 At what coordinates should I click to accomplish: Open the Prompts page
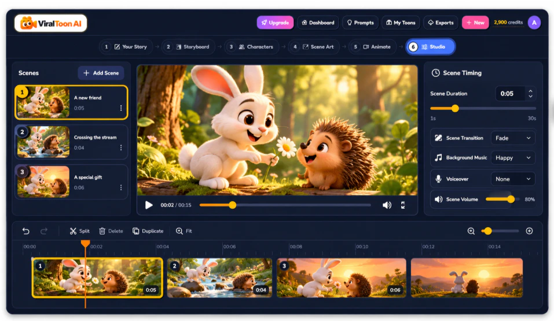click(x=361, y=23)
